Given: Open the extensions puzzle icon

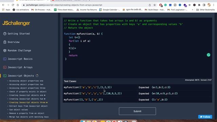Looking at the screenshot, I should [199, 5].
